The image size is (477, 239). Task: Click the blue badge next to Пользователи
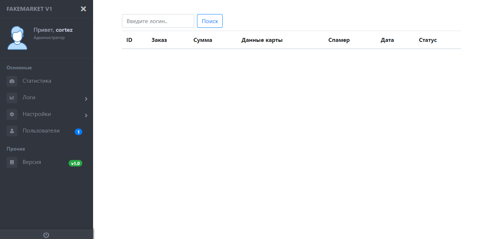tap(78, 132)
